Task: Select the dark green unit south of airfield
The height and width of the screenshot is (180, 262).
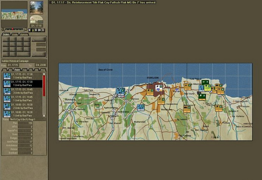Action: tap(202, 97)
